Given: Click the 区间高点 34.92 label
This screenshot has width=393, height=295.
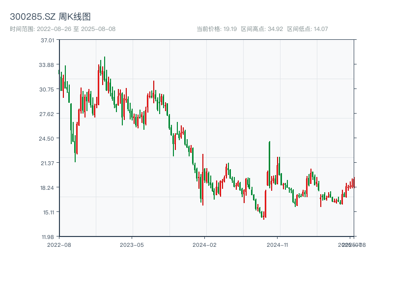Looking at the screenshot, I should (x=262, y=29).
